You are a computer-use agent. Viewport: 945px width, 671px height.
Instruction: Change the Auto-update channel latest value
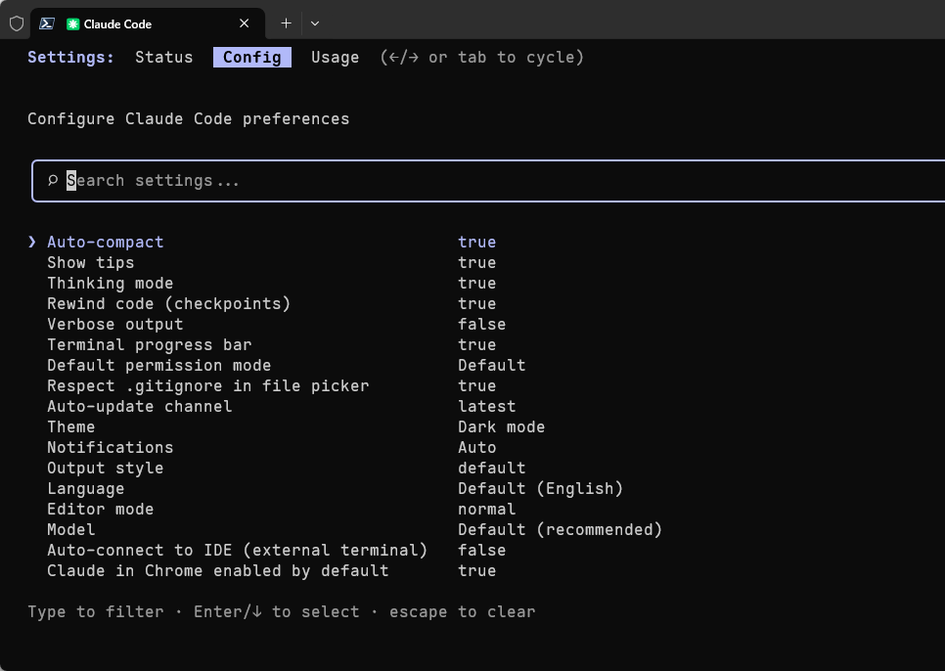(486, 406)
